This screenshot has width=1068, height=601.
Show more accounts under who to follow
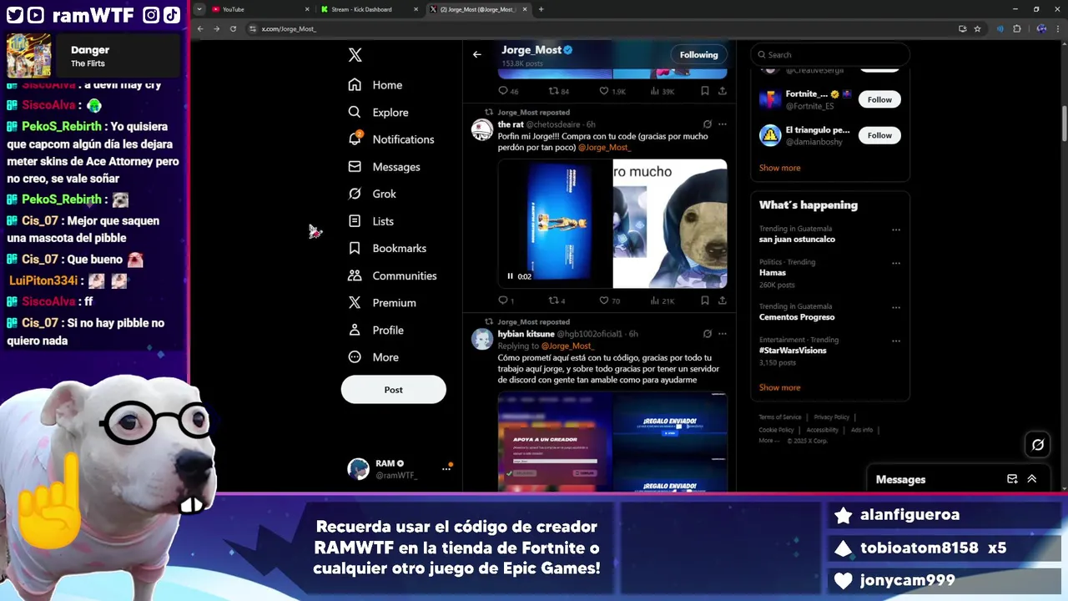coord(779,168)
